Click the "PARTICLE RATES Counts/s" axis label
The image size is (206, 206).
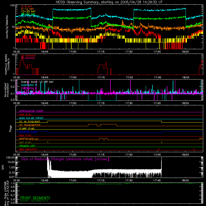coord(7,64)
